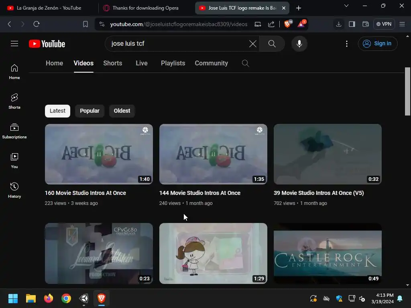Sort videos by Oldest
The image size is (411, 308).
click(x=122, y=111)
